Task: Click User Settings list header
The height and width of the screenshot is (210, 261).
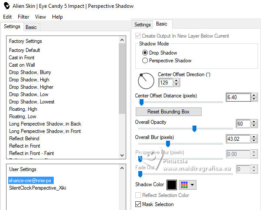Action: [x=23, y=169]
